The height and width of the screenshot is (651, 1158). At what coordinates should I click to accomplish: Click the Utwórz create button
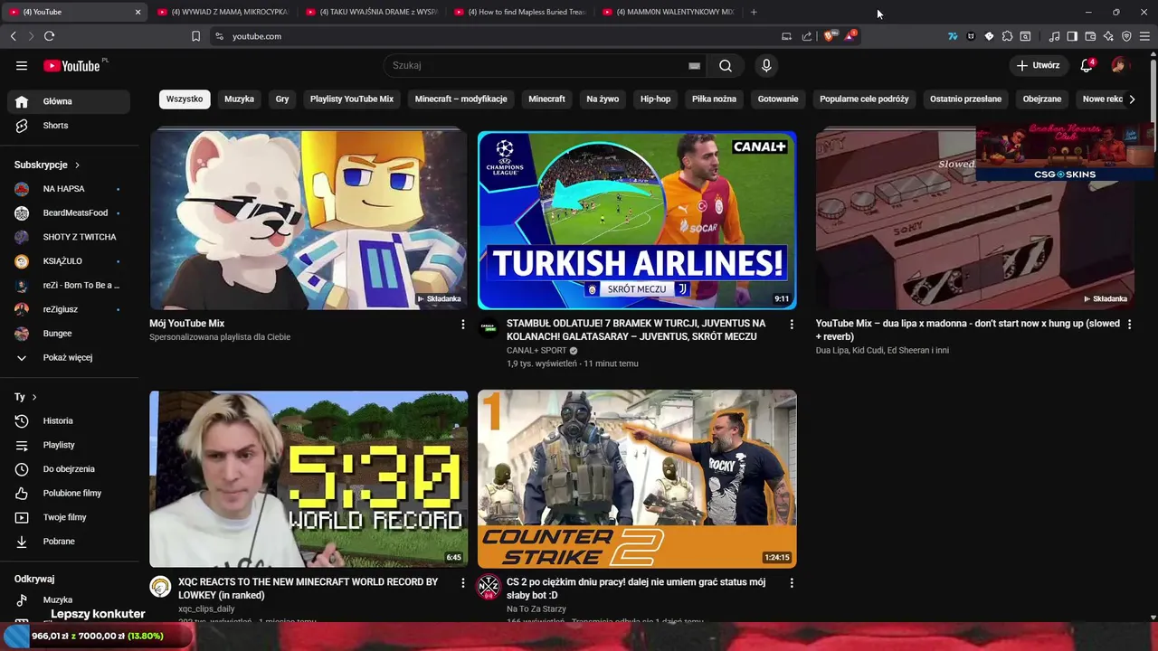[x=1038, y=65]
